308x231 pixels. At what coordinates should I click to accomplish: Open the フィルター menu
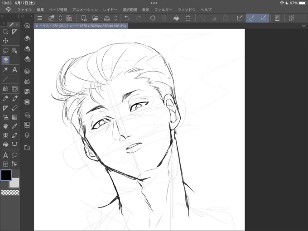(x=163, y=10)
